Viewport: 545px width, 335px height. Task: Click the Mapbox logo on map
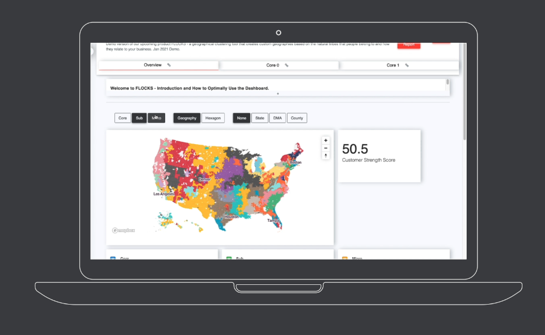123,230
